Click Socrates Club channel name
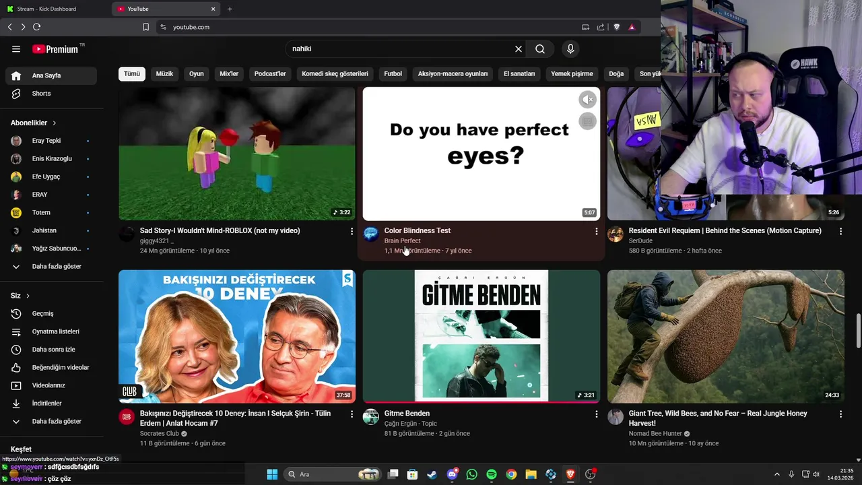The width and height of the screenshot is (862, 485). 160,434
